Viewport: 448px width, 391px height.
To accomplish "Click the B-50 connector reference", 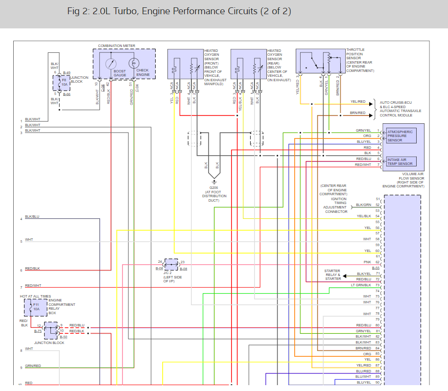I will tap(63, 337).
